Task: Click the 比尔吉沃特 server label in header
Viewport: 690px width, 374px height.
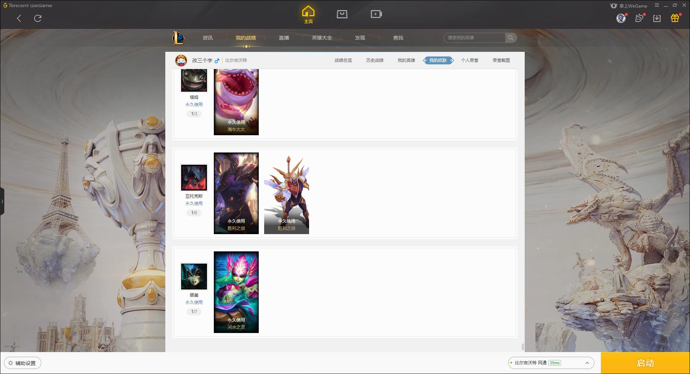Action: coord(236,60)
